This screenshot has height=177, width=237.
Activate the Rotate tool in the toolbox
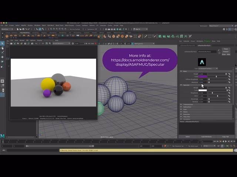pos(2,62)
